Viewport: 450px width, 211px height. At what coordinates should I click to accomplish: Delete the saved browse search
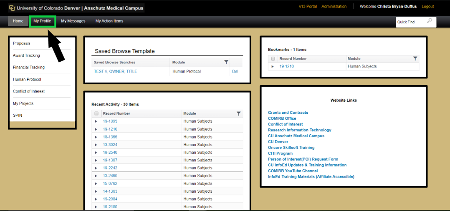point(235,71)
